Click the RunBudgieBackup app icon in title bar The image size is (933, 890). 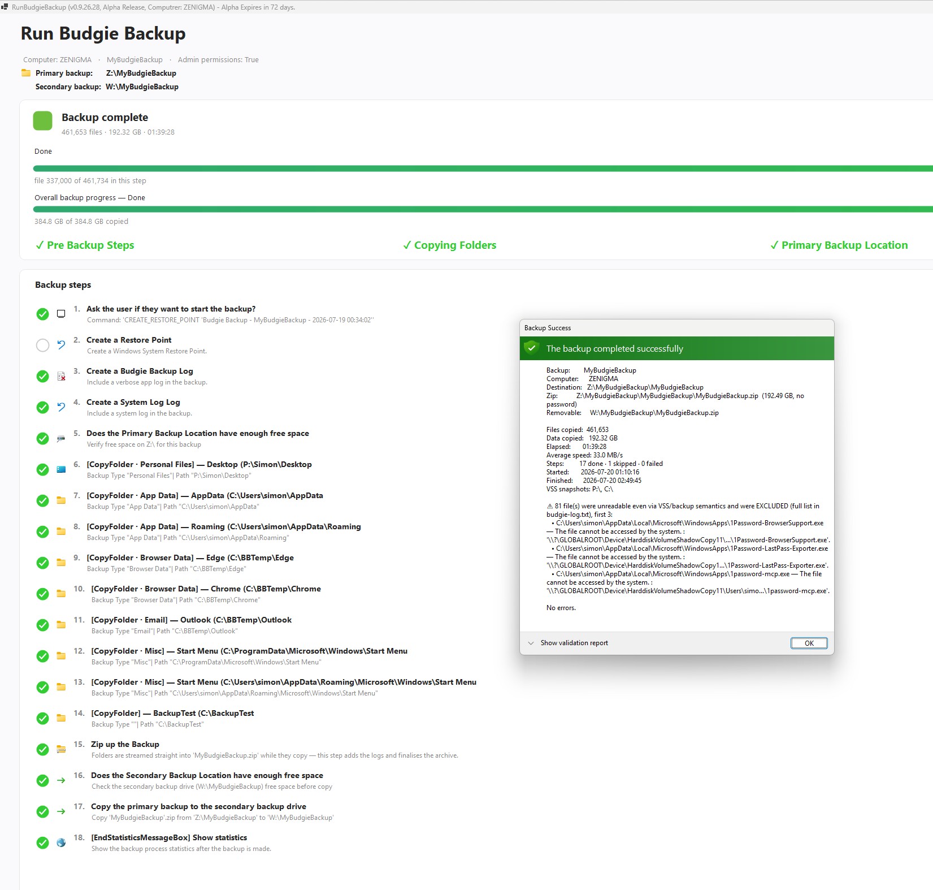pos(5,7)
